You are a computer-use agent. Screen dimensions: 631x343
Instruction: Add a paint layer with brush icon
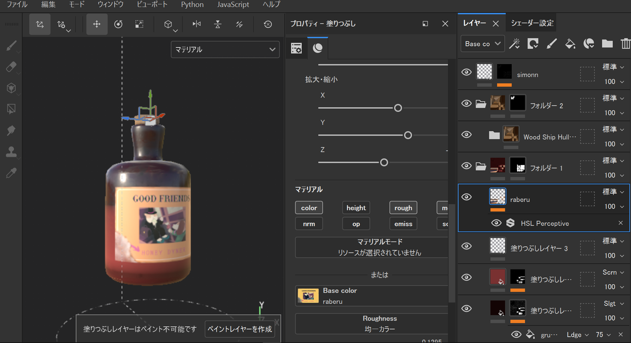(551, 44)
